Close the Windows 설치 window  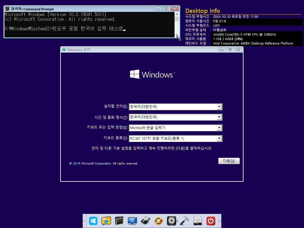tap(238, 50)
